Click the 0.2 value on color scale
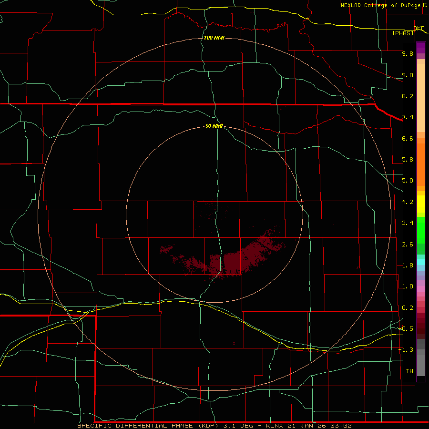This screenshot has height=429, width=429. pyautogui.click(x=408, y=308)
